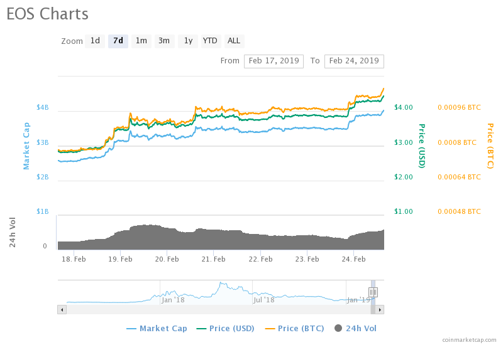The width and height of the screenshot is (503, 345).
Task: Set chart zoom to 3m
Action: (164, 41)
